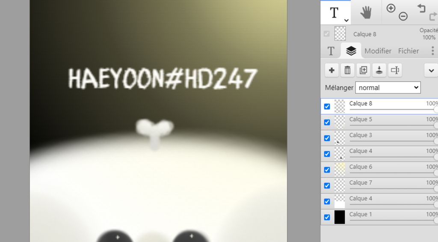Viewport: 438px width, 242px height.
Task: Select Calque 5 layer thumbnail
Action: click(340, 122)
